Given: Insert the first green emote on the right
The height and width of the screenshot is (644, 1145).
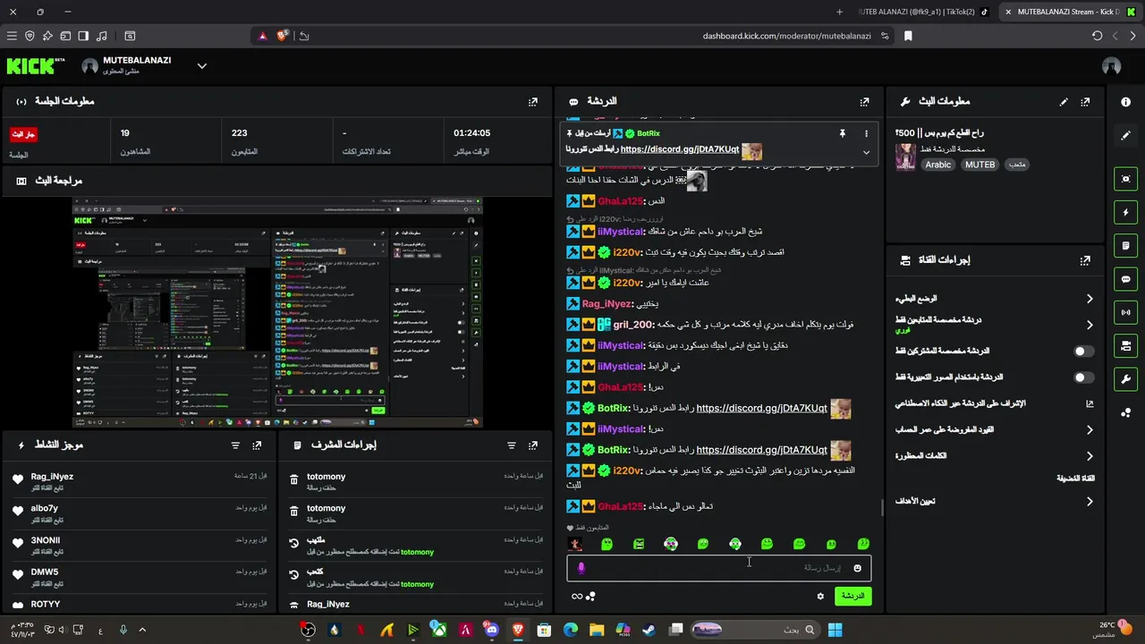Looking at the screenshot, I should coord(863,544).
